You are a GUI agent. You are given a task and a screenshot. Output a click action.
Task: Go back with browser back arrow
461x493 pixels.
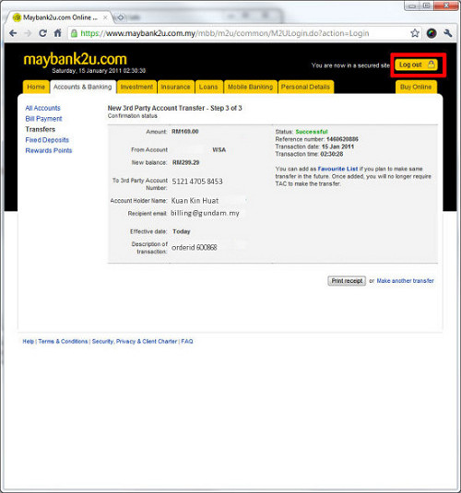tap(13, 33)
